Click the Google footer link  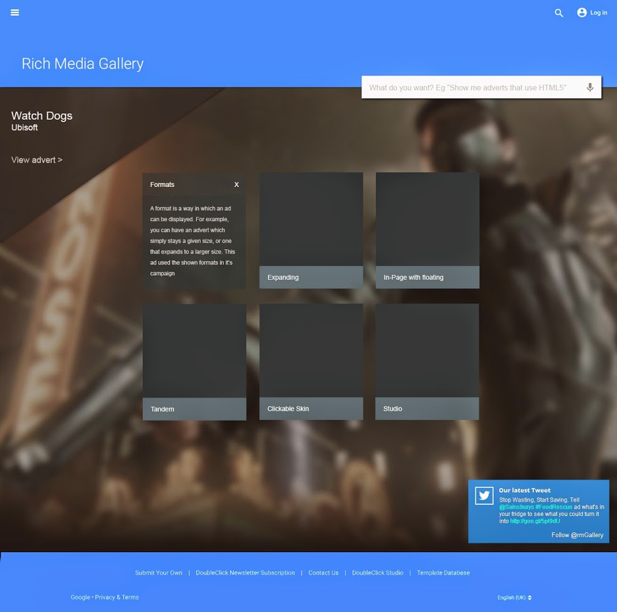tap(80, 597)
